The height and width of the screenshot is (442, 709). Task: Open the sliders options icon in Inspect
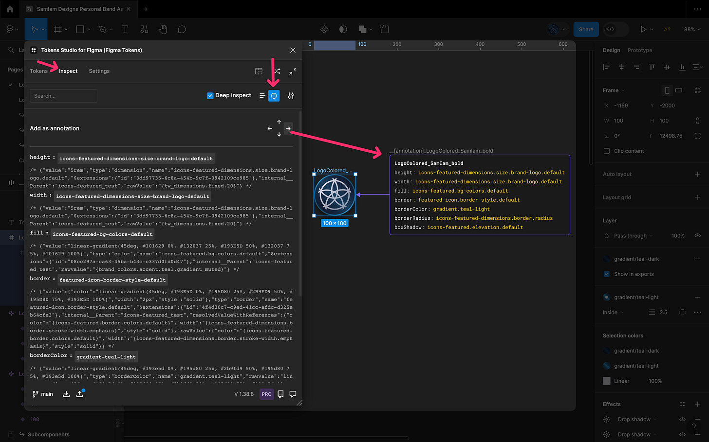coord(291,96)
